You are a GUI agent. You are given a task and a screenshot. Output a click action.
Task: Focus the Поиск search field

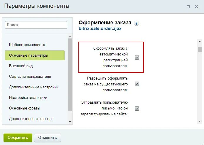pos(36,25)
